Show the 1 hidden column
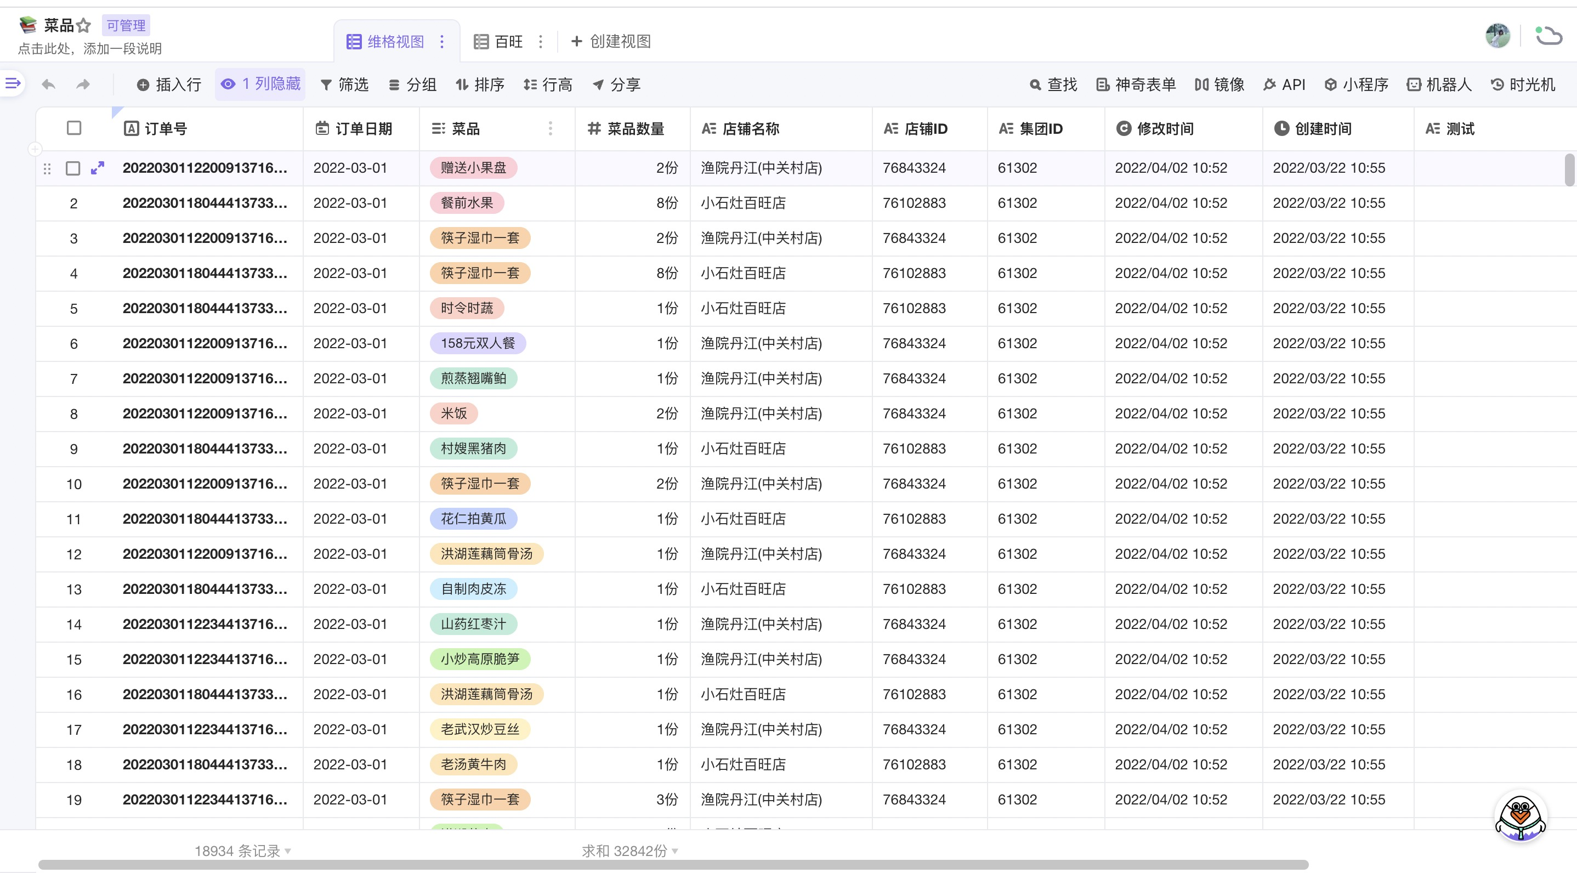Viewport: 1577px width, 873px height. (x=260, y=84)
